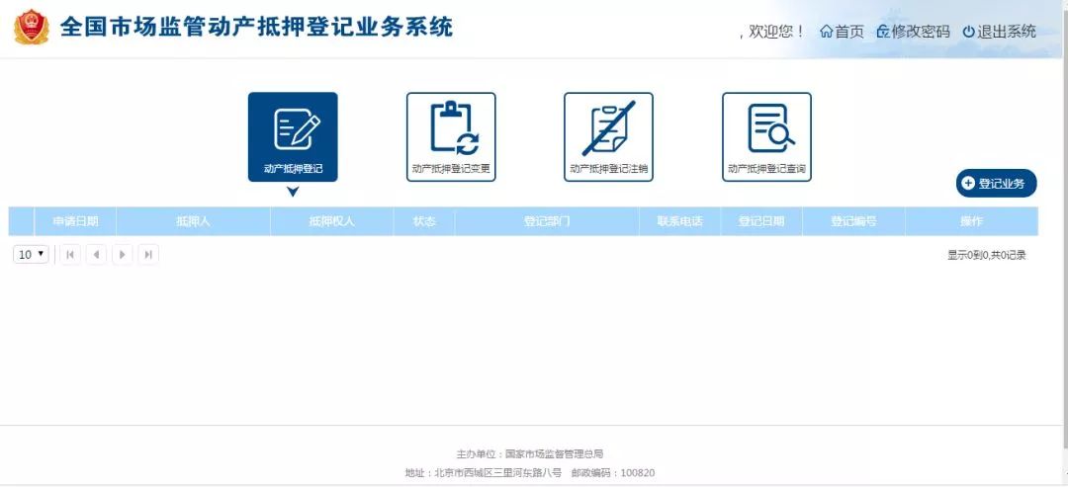Viewport: 1068px width, 487px height.
Task: Open 修改密码 change password link
Action: [x=913, y=32]
